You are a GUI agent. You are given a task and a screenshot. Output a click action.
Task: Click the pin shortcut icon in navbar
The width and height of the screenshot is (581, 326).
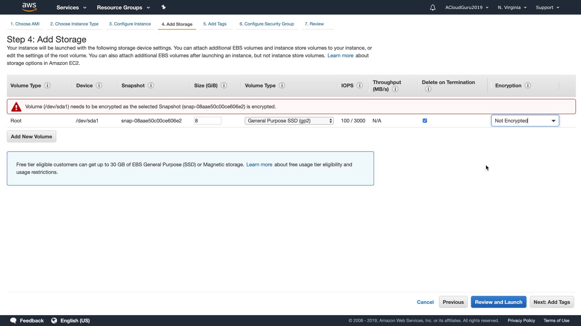[163, 7]
